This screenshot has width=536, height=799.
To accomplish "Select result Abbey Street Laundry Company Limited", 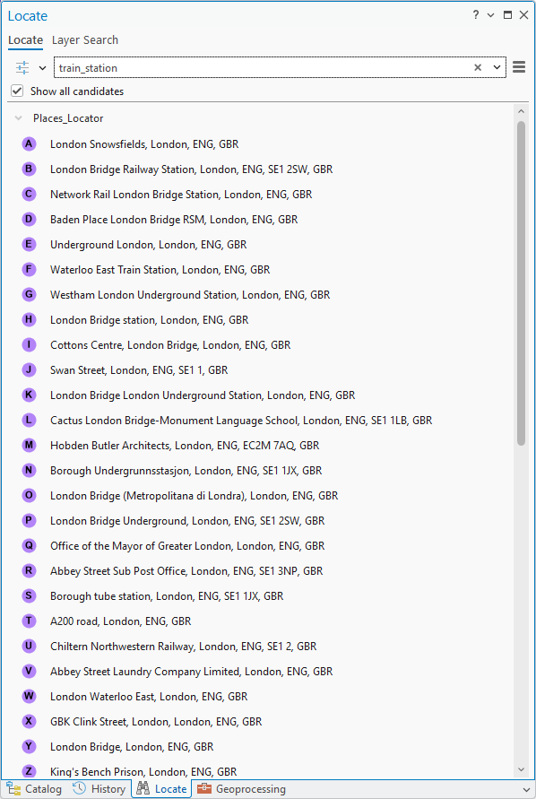I will [x=192, y=671].
